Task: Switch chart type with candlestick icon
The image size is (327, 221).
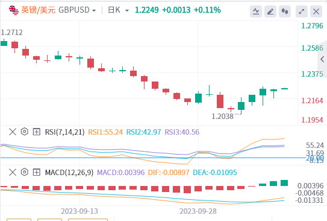Action: 285,11
